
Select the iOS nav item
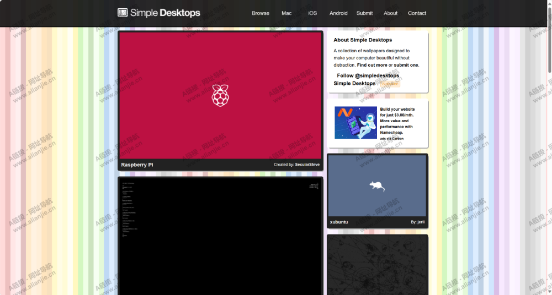coord(312,13)
